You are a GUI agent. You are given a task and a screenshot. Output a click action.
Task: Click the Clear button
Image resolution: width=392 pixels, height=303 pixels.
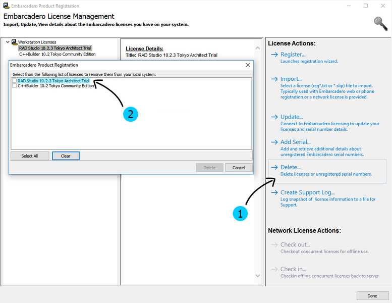pos(66,156)
